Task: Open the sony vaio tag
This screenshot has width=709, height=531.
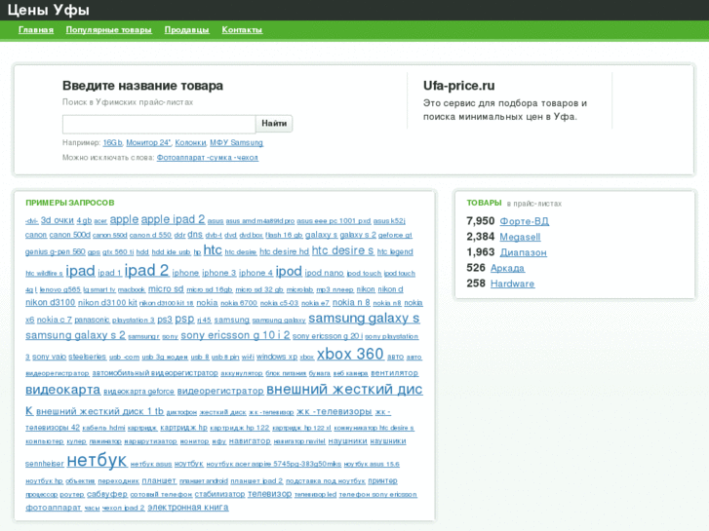Action: pyautogui.click(x=49, y=357)
